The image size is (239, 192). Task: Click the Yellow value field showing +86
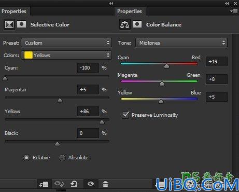[88, 112]
